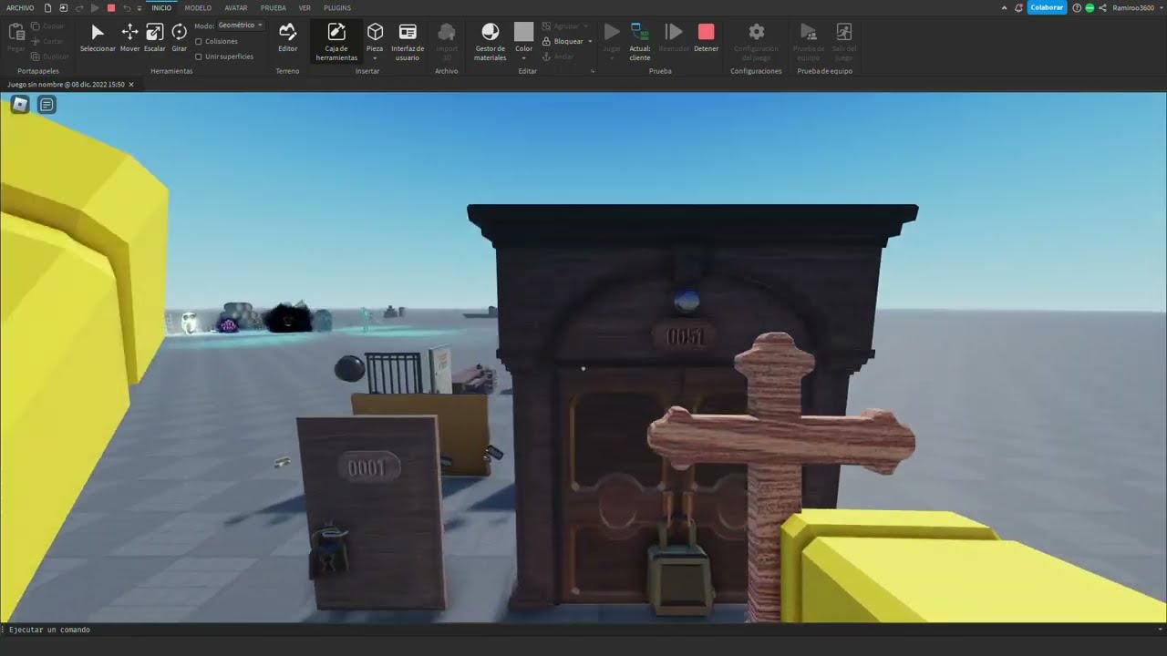The image size is (1167, 656).
Task: Close the Juego sin nombre tab
Action: [x=131, y=84]
